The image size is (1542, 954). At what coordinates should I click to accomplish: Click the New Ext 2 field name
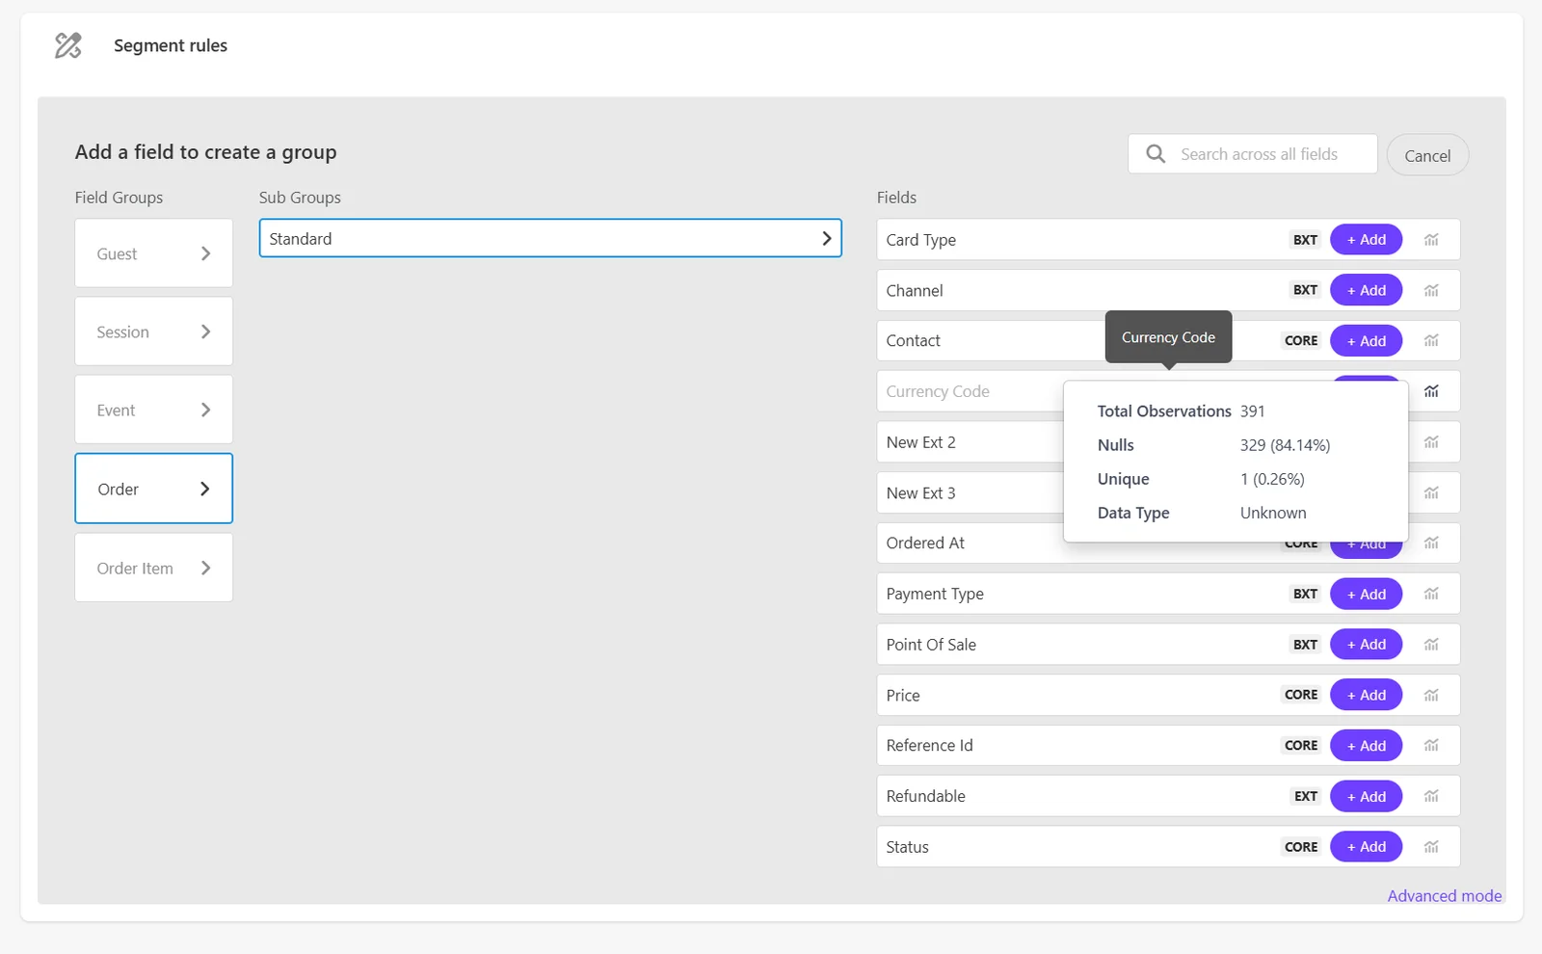(921, 442)
